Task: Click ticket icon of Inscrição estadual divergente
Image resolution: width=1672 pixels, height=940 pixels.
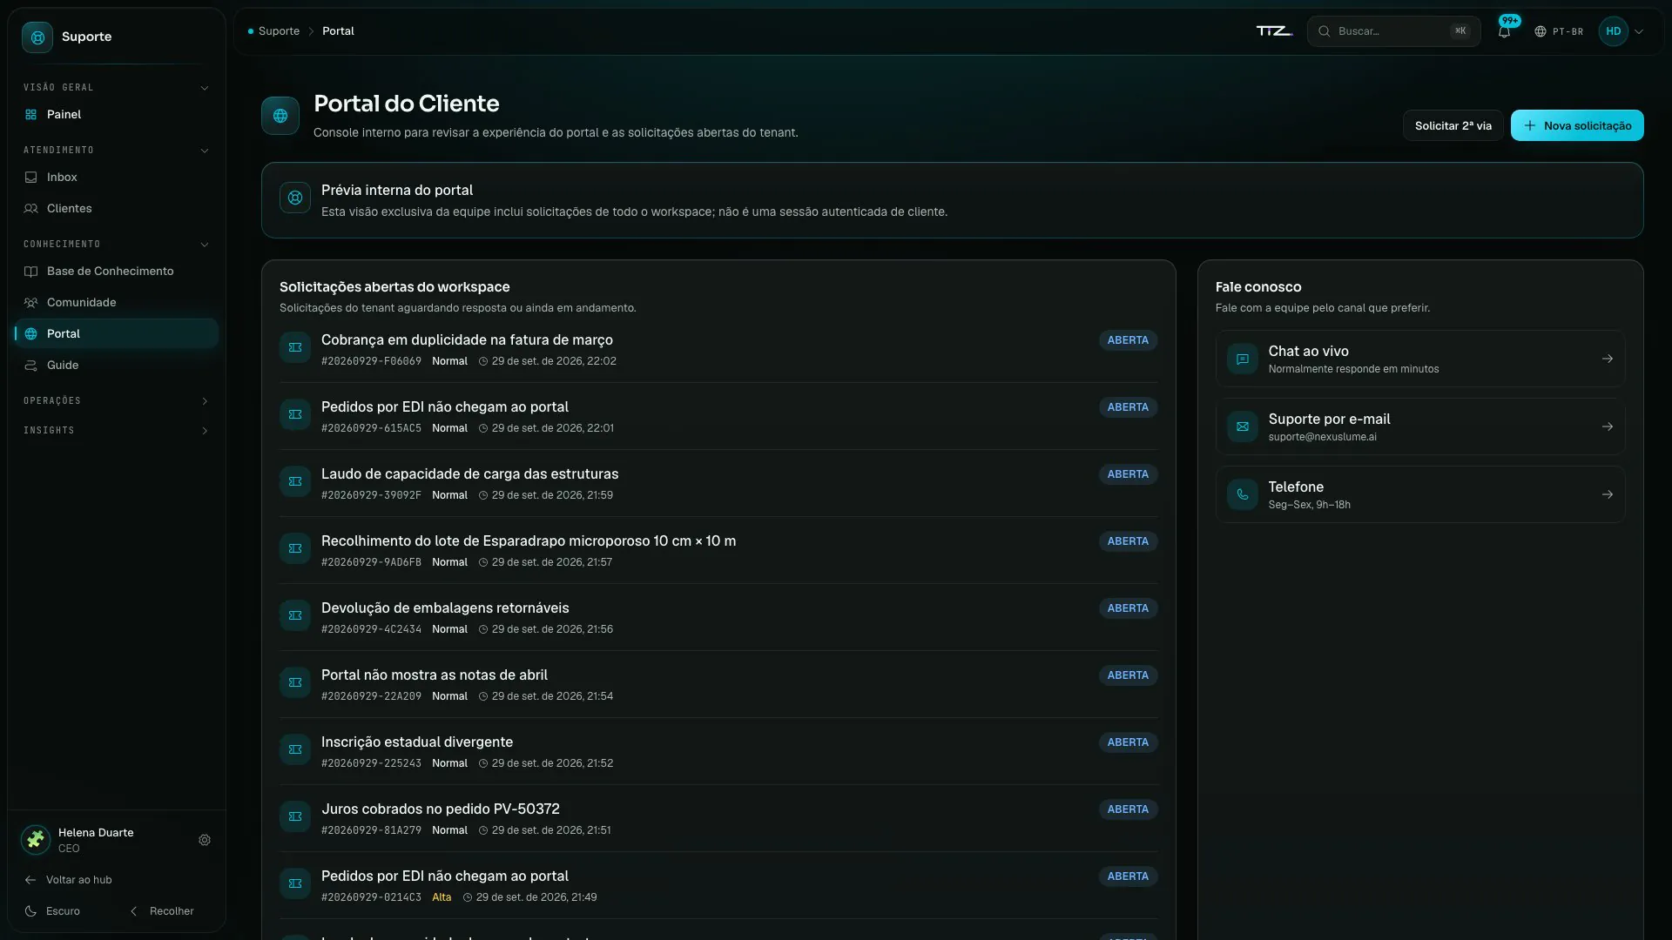Action: click(x=295, y=749)
